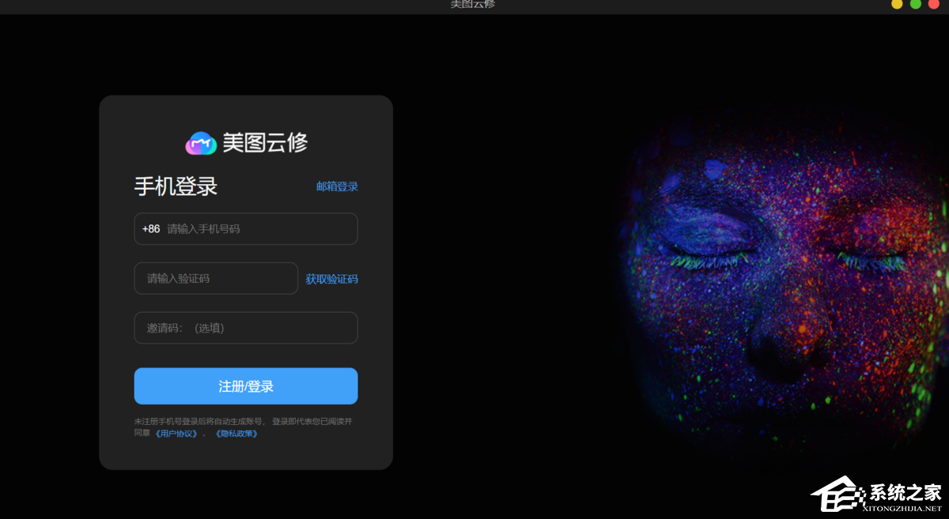View the 《隐私政策》 privacy policy link
949x519 pixels.
pyautogui.click(x=237, y=434)
